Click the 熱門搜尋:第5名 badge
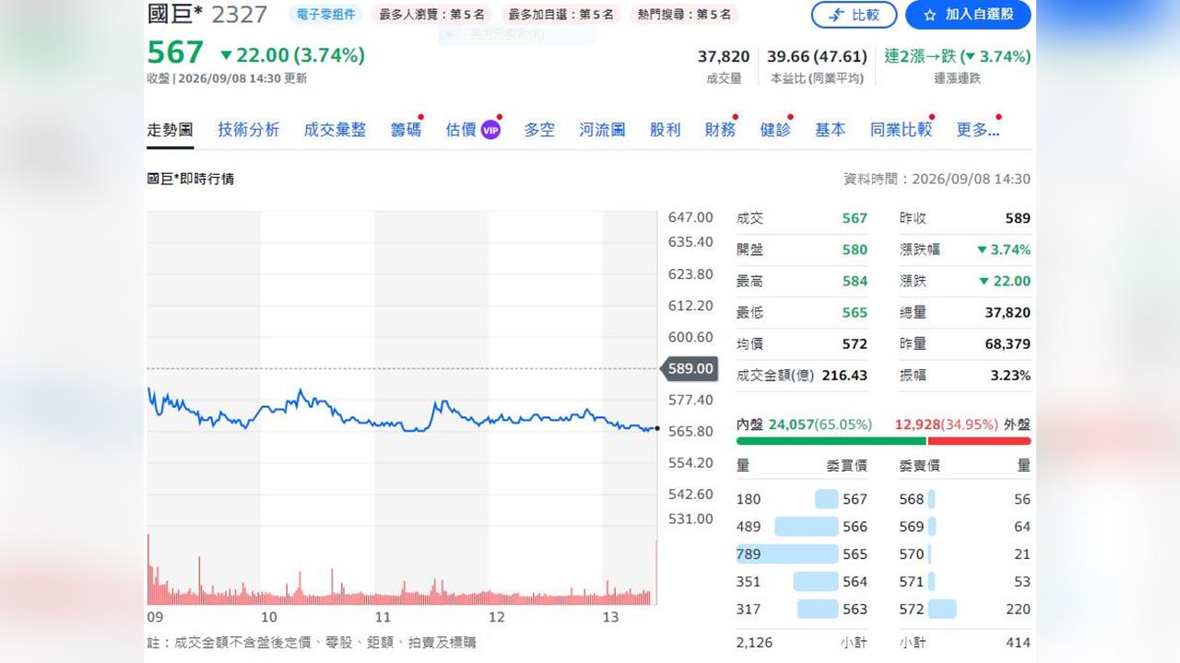The image size is (1180, 663). [x=684, y=15]
